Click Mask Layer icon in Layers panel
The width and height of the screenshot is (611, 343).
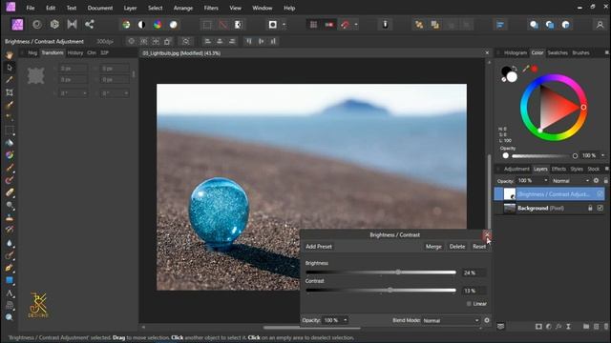(x=538, y=327)
